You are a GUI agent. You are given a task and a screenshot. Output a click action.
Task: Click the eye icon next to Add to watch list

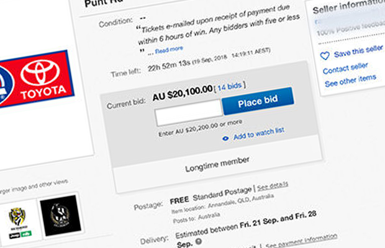click(225, 138)
